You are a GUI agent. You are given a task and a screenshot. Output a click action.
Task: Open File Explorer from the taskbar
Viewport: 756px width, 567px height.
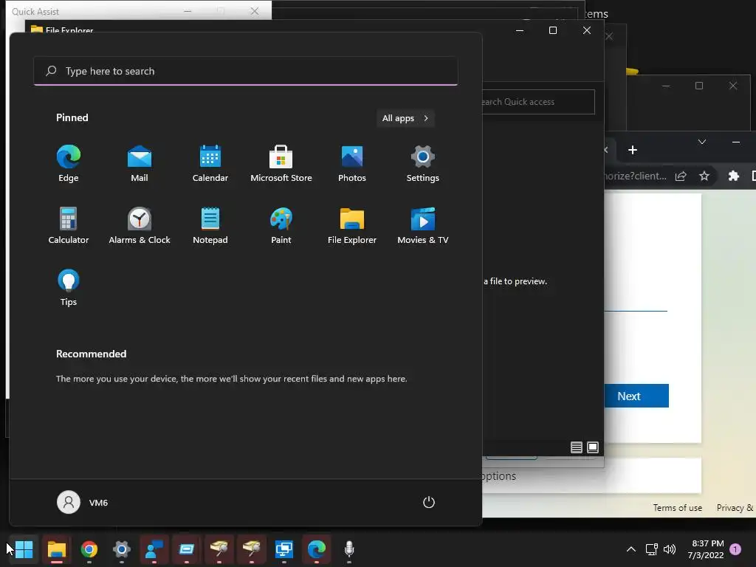pos(56,549)
